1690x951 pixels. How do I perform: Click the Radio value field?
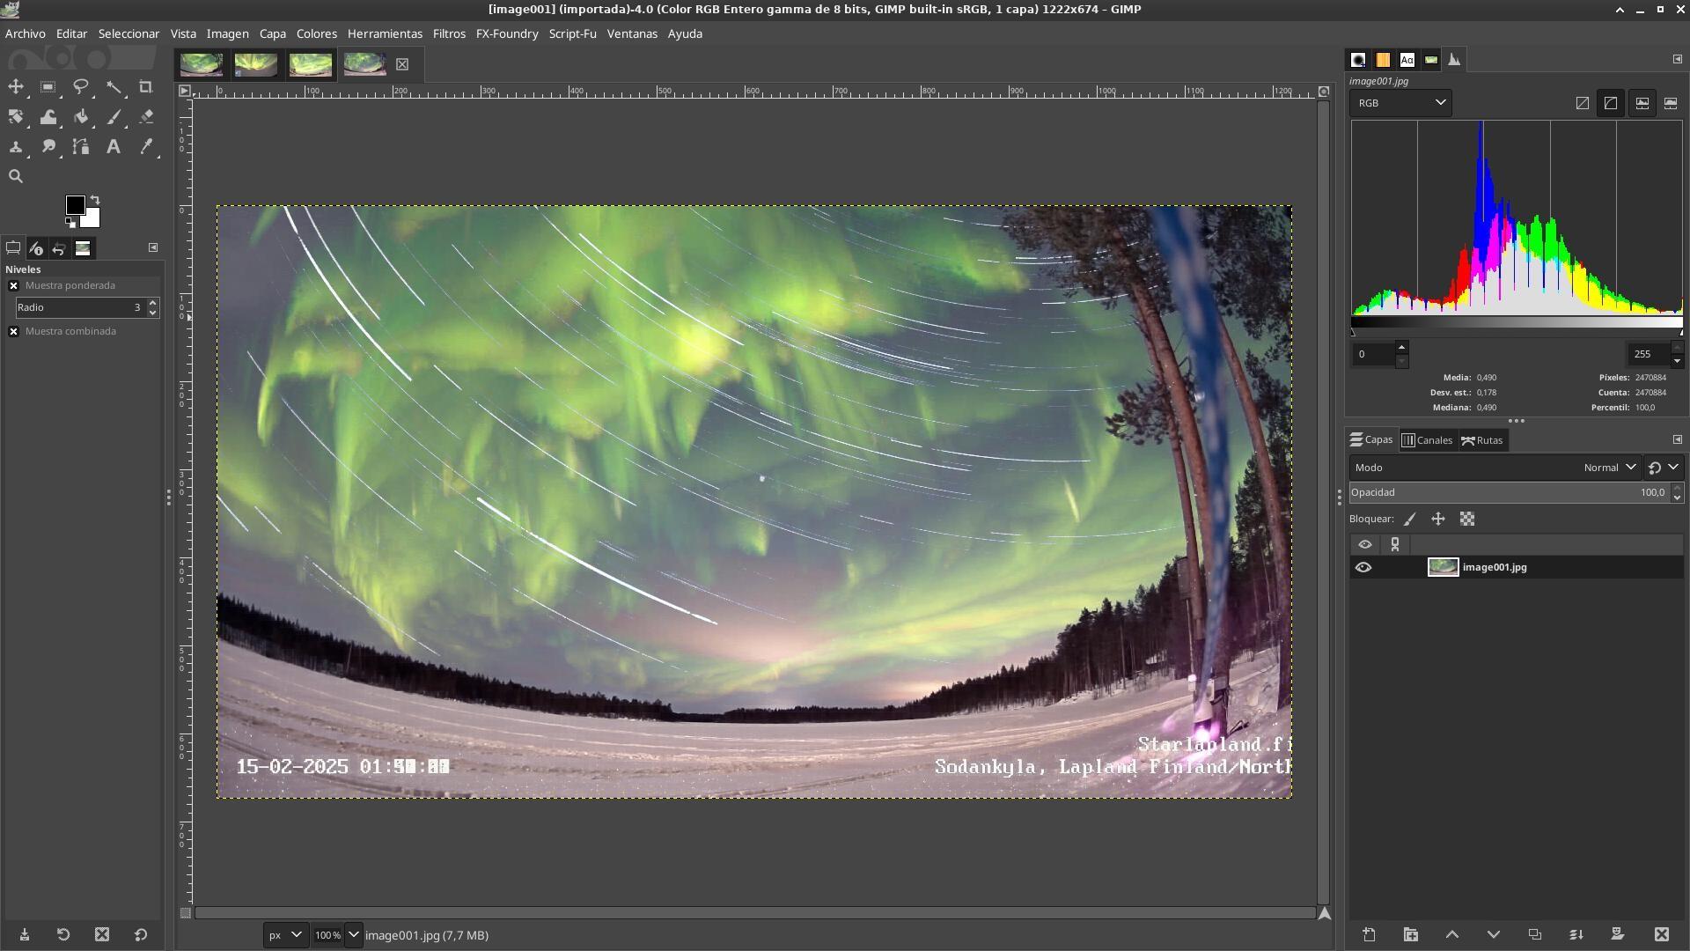click(79, 307)
